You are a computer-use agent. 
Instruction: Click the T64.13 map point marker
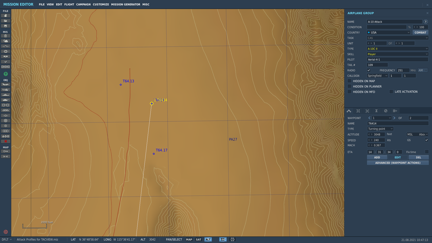(121, 85)
